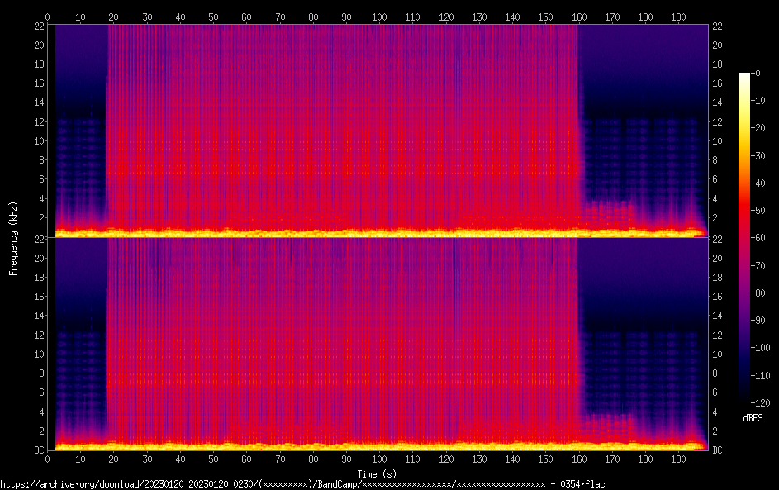Click the 12 kHz label right of the upper channel

click(x=717, y=121)
